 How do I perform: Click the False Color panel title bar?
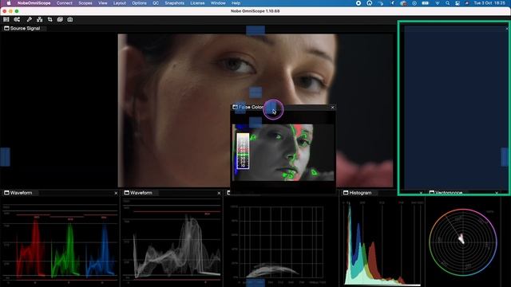click(x=283, y=107)
